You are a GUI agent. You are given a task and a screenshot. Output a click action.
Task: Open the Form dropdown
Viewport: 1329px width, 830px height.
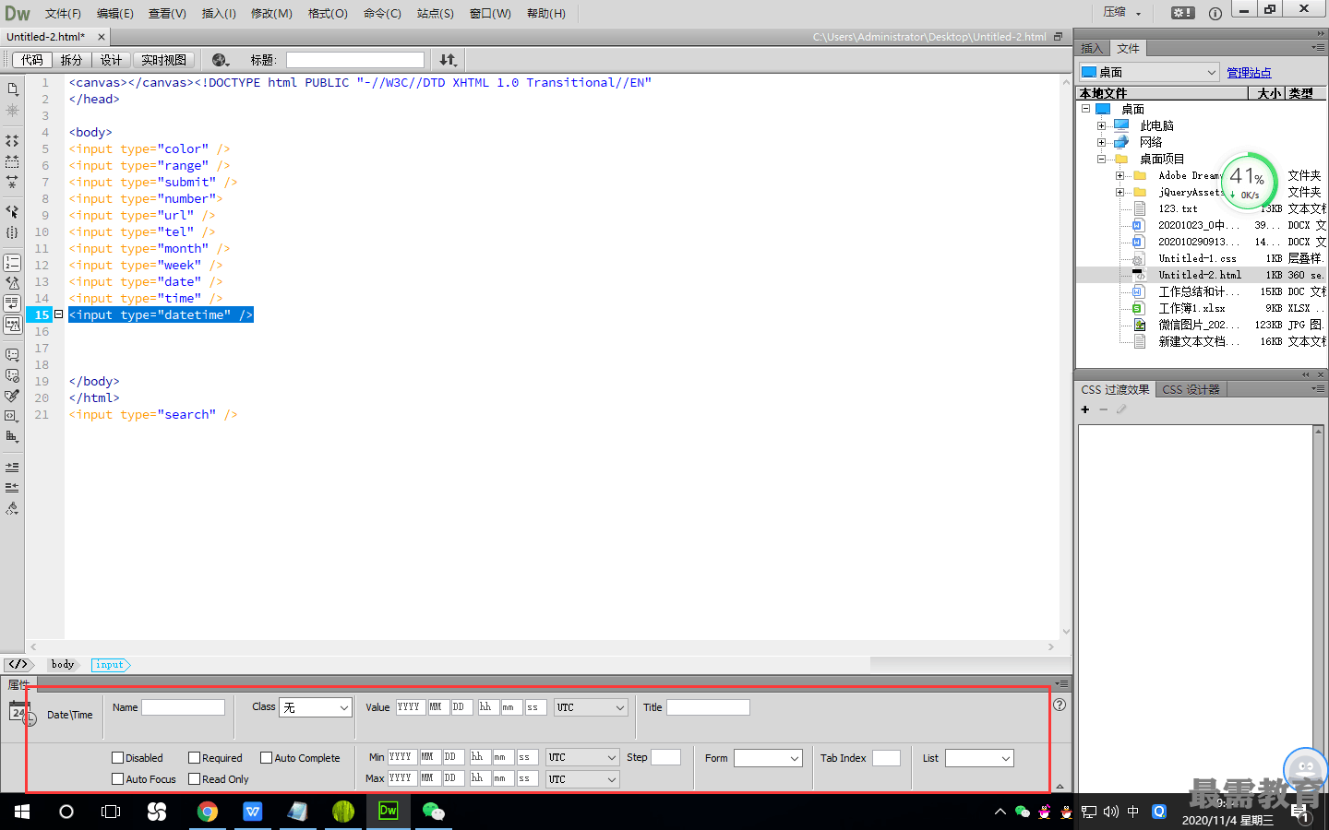(x=768, y=758)
